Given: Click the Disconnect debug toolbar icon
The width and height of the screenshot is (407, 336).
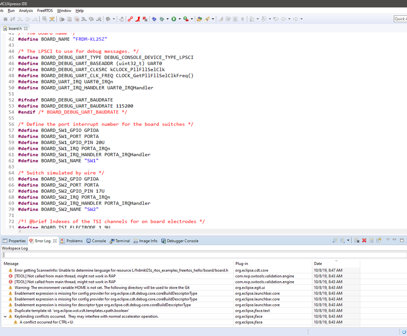Looking at the screenshot, I should click(13, 19).
